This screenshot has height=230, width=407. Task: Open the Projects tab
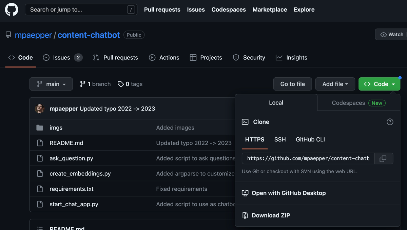(x=206, y=58)
